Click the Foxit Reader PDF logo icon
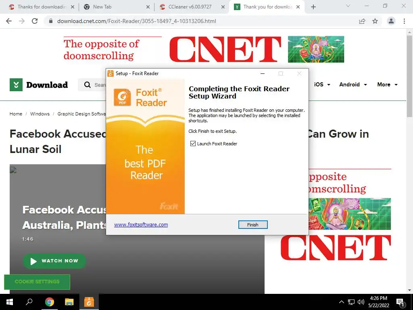 [x=122, y=97]
